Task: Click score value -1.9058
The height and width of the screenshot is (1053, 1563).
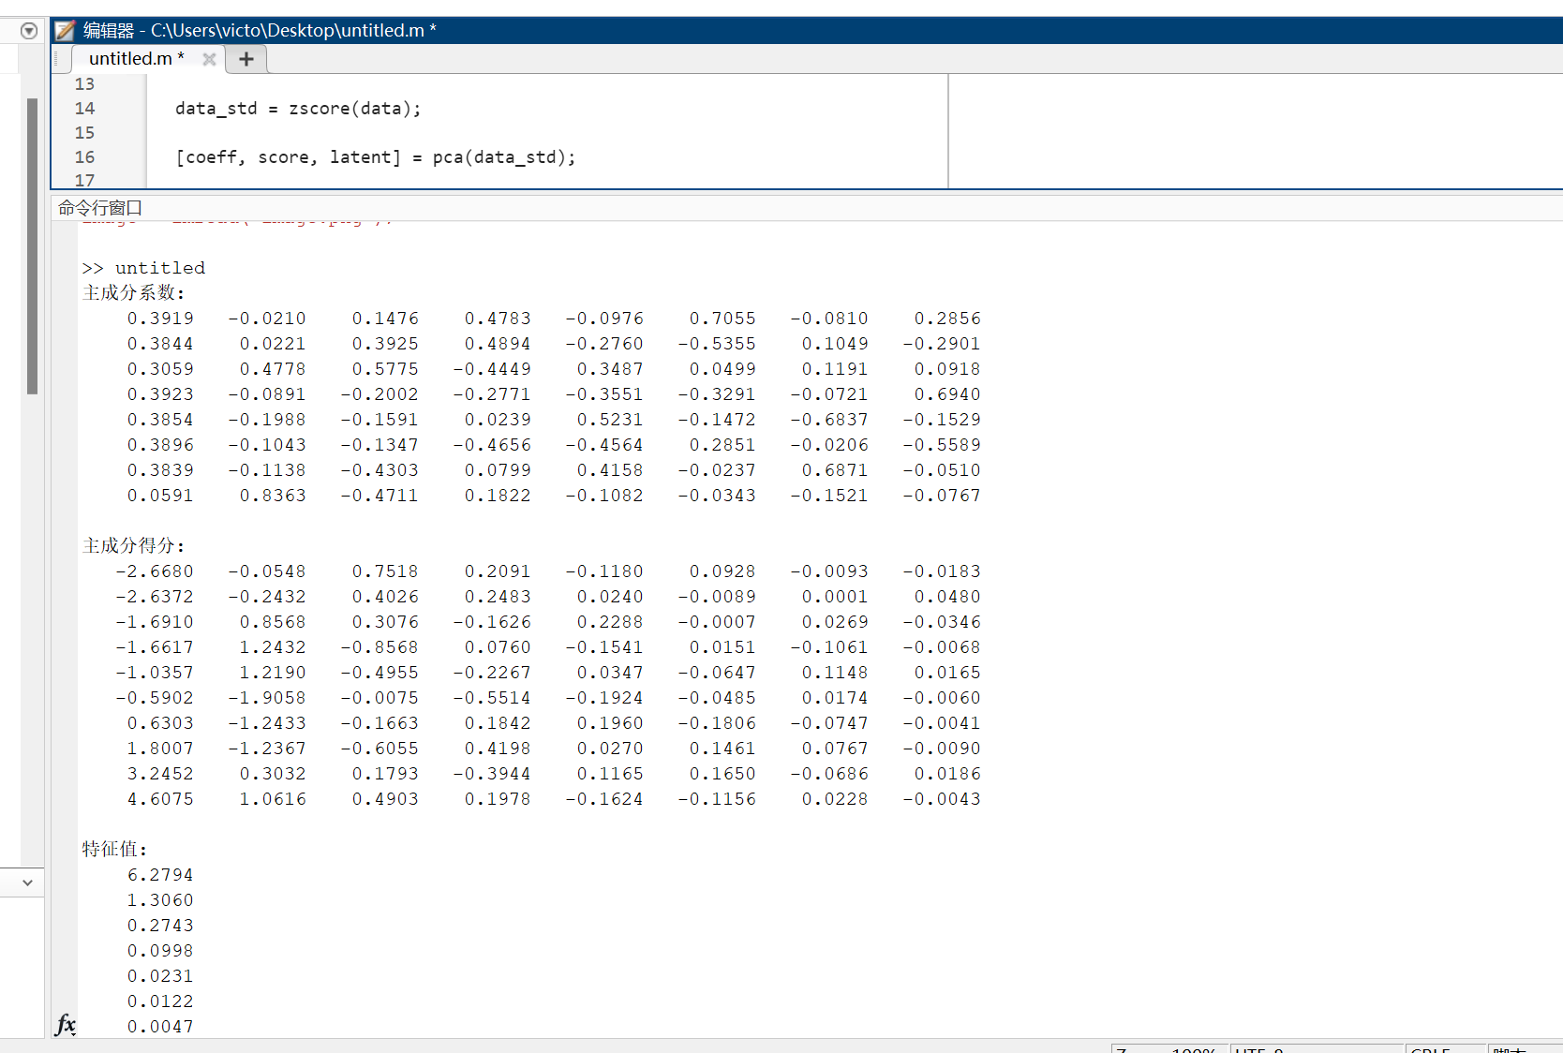Action: [x=267, y=698]
